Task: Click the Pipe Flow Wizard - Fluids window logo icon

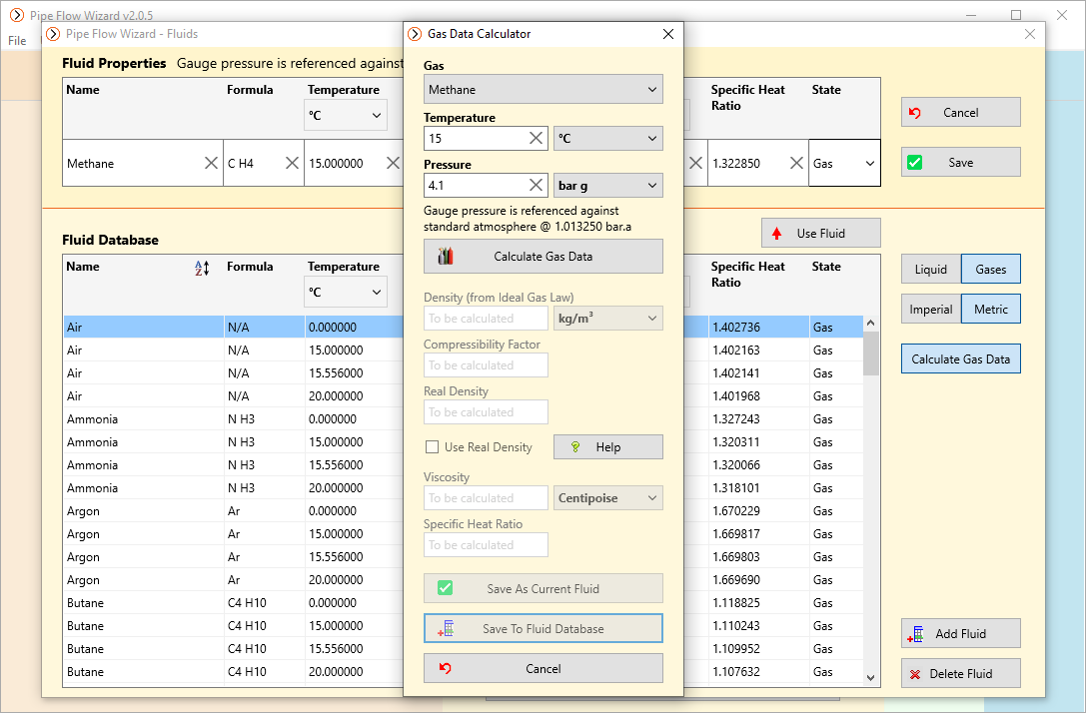Action: pos(53,34)
